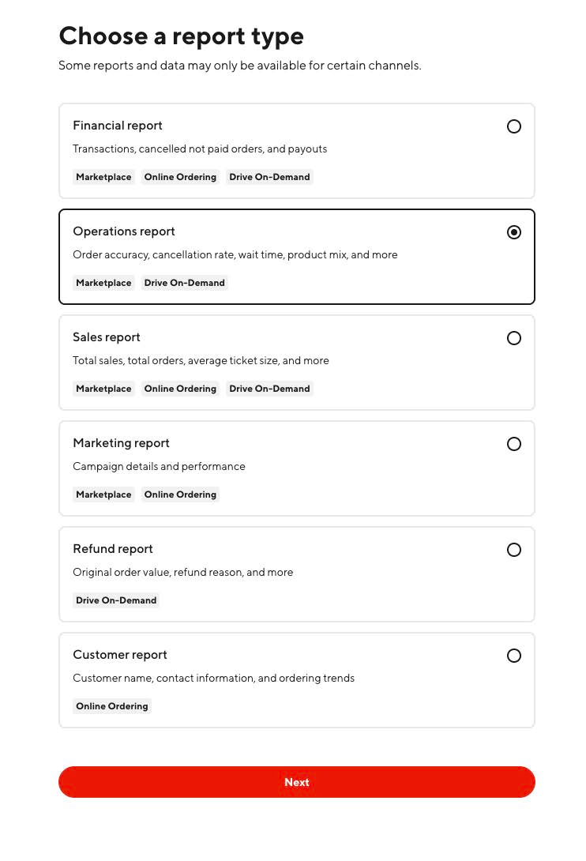Click the Drive On-Demand tag under Refund report
Image resolution: width=586 pixels, height=861 pixels.
pyautogui.click(x=116, y=600)
